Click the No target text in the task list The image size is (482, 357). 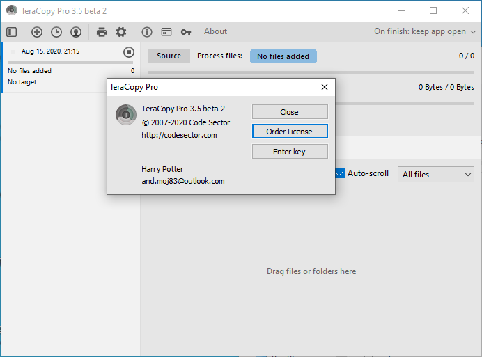[x=22, y=82]
